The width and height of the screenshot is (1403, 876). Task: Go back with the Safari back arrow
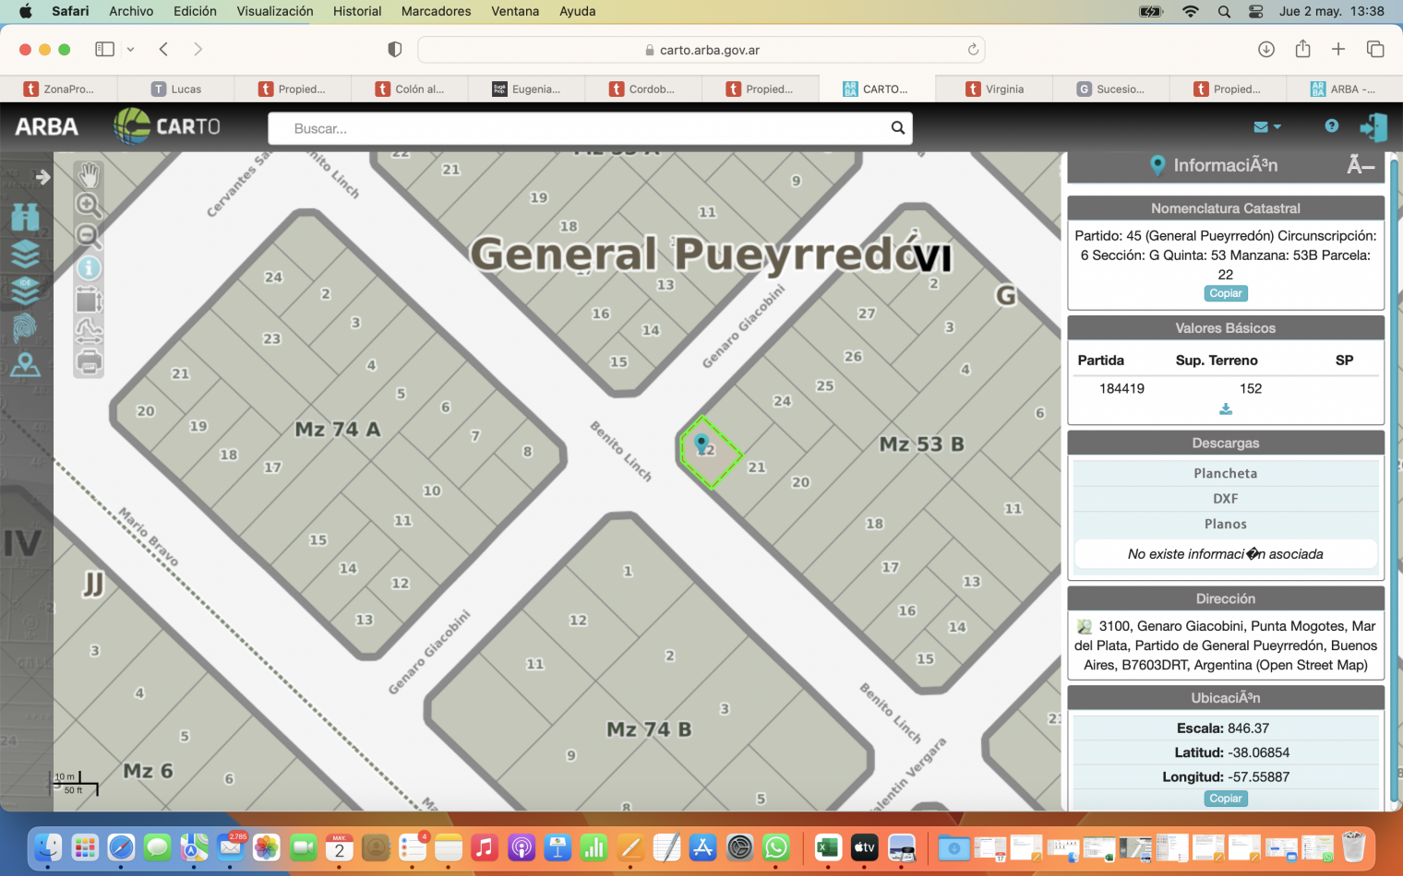coord(163,49)
